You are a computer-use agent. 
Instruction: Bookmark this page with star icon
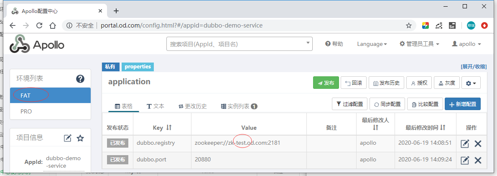coord(409,25)
